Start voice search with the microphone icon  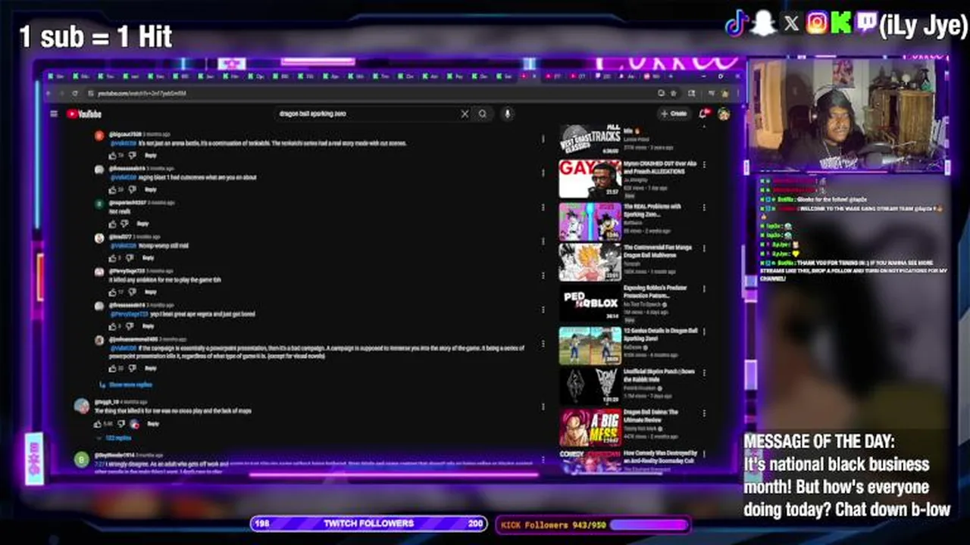pyautogui.click(x=507, y=114)
